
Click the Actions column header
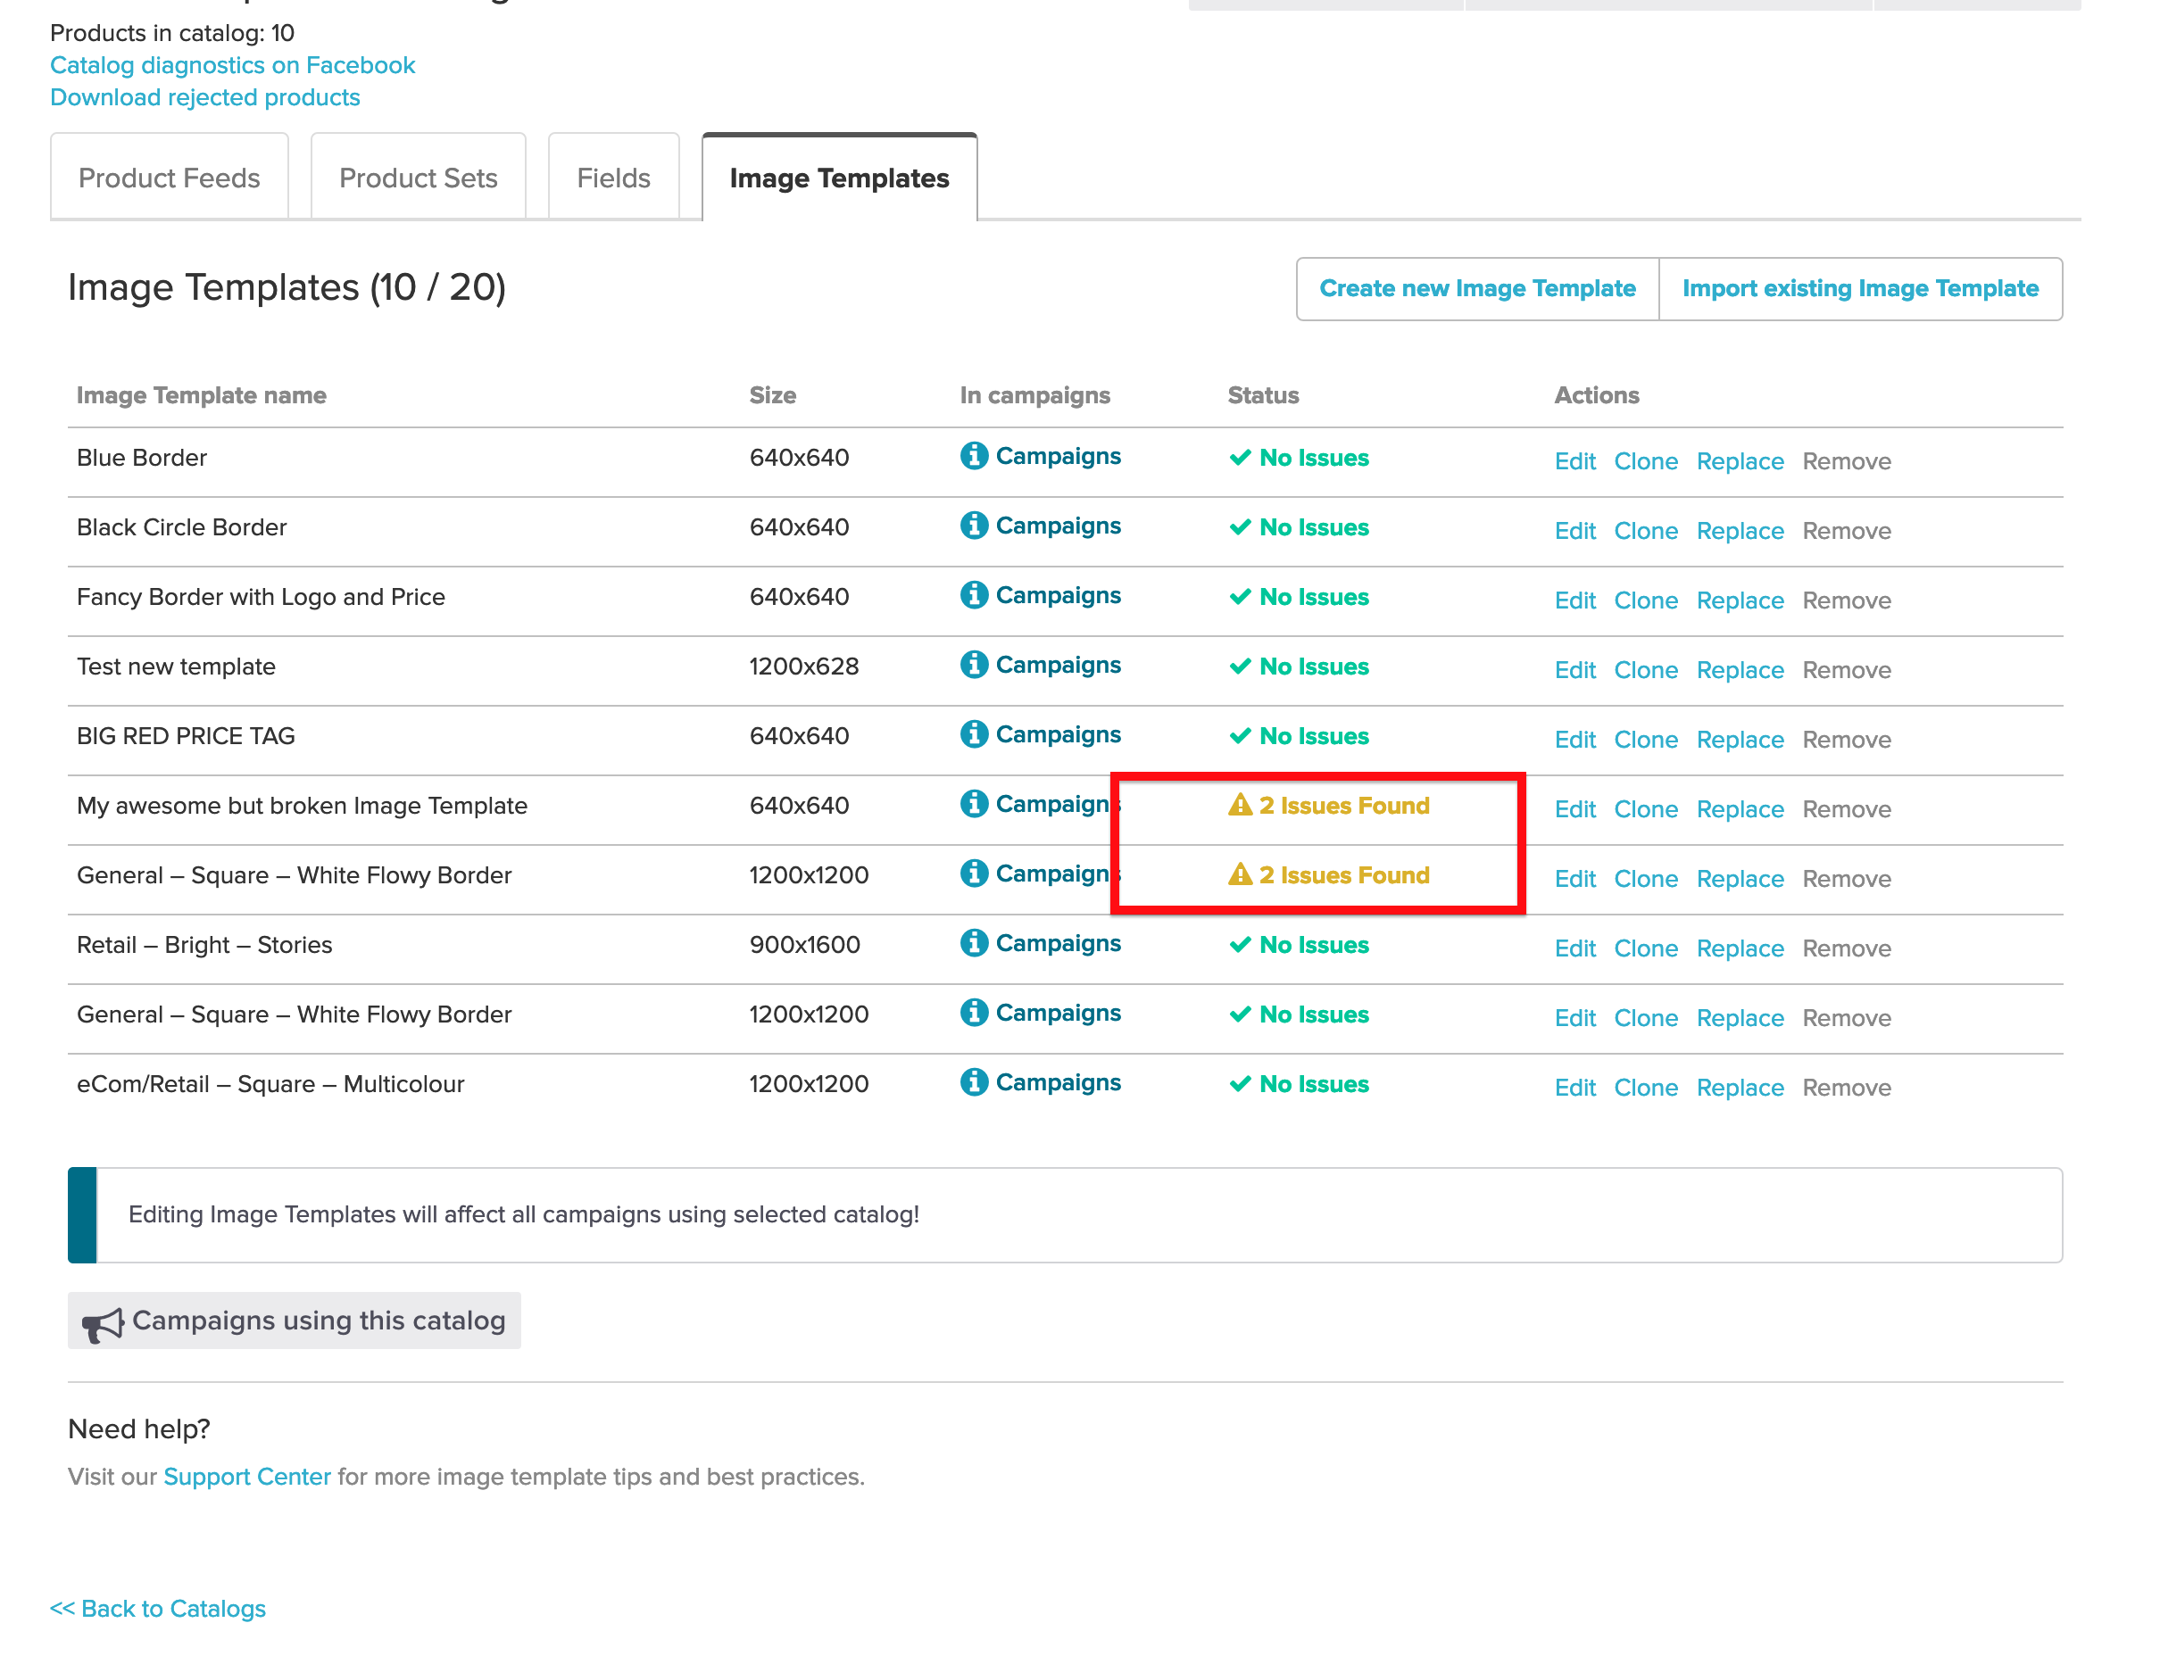pyautogui.click(x=1596, y=395)
